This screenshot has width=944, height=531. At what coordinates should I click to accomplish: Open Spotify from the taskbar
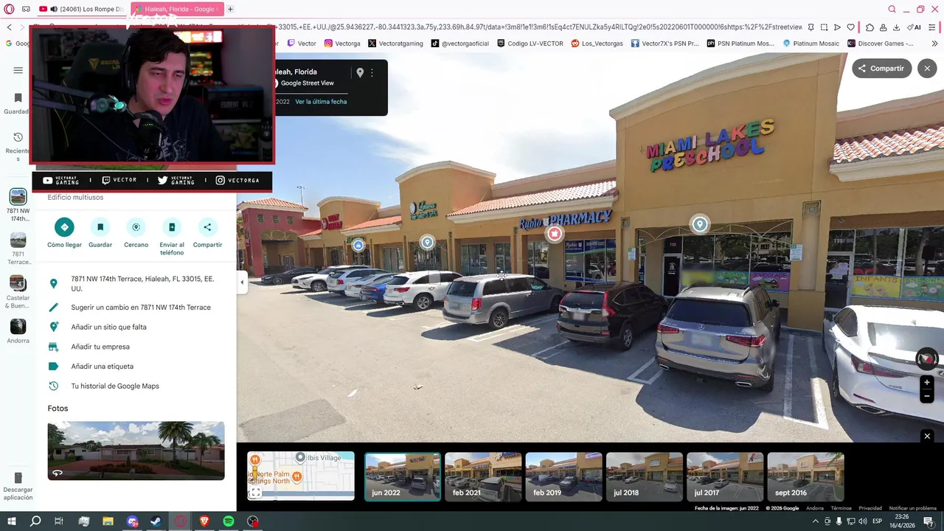229,521
